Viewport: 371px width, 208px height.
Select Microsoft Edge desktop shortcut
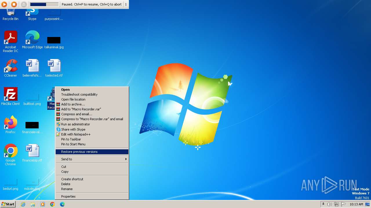point(32,40)
